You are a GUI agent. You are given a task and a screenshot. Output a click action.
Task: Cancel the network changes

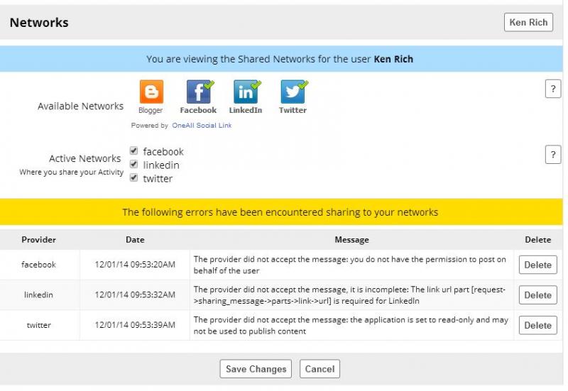point(319,369)
